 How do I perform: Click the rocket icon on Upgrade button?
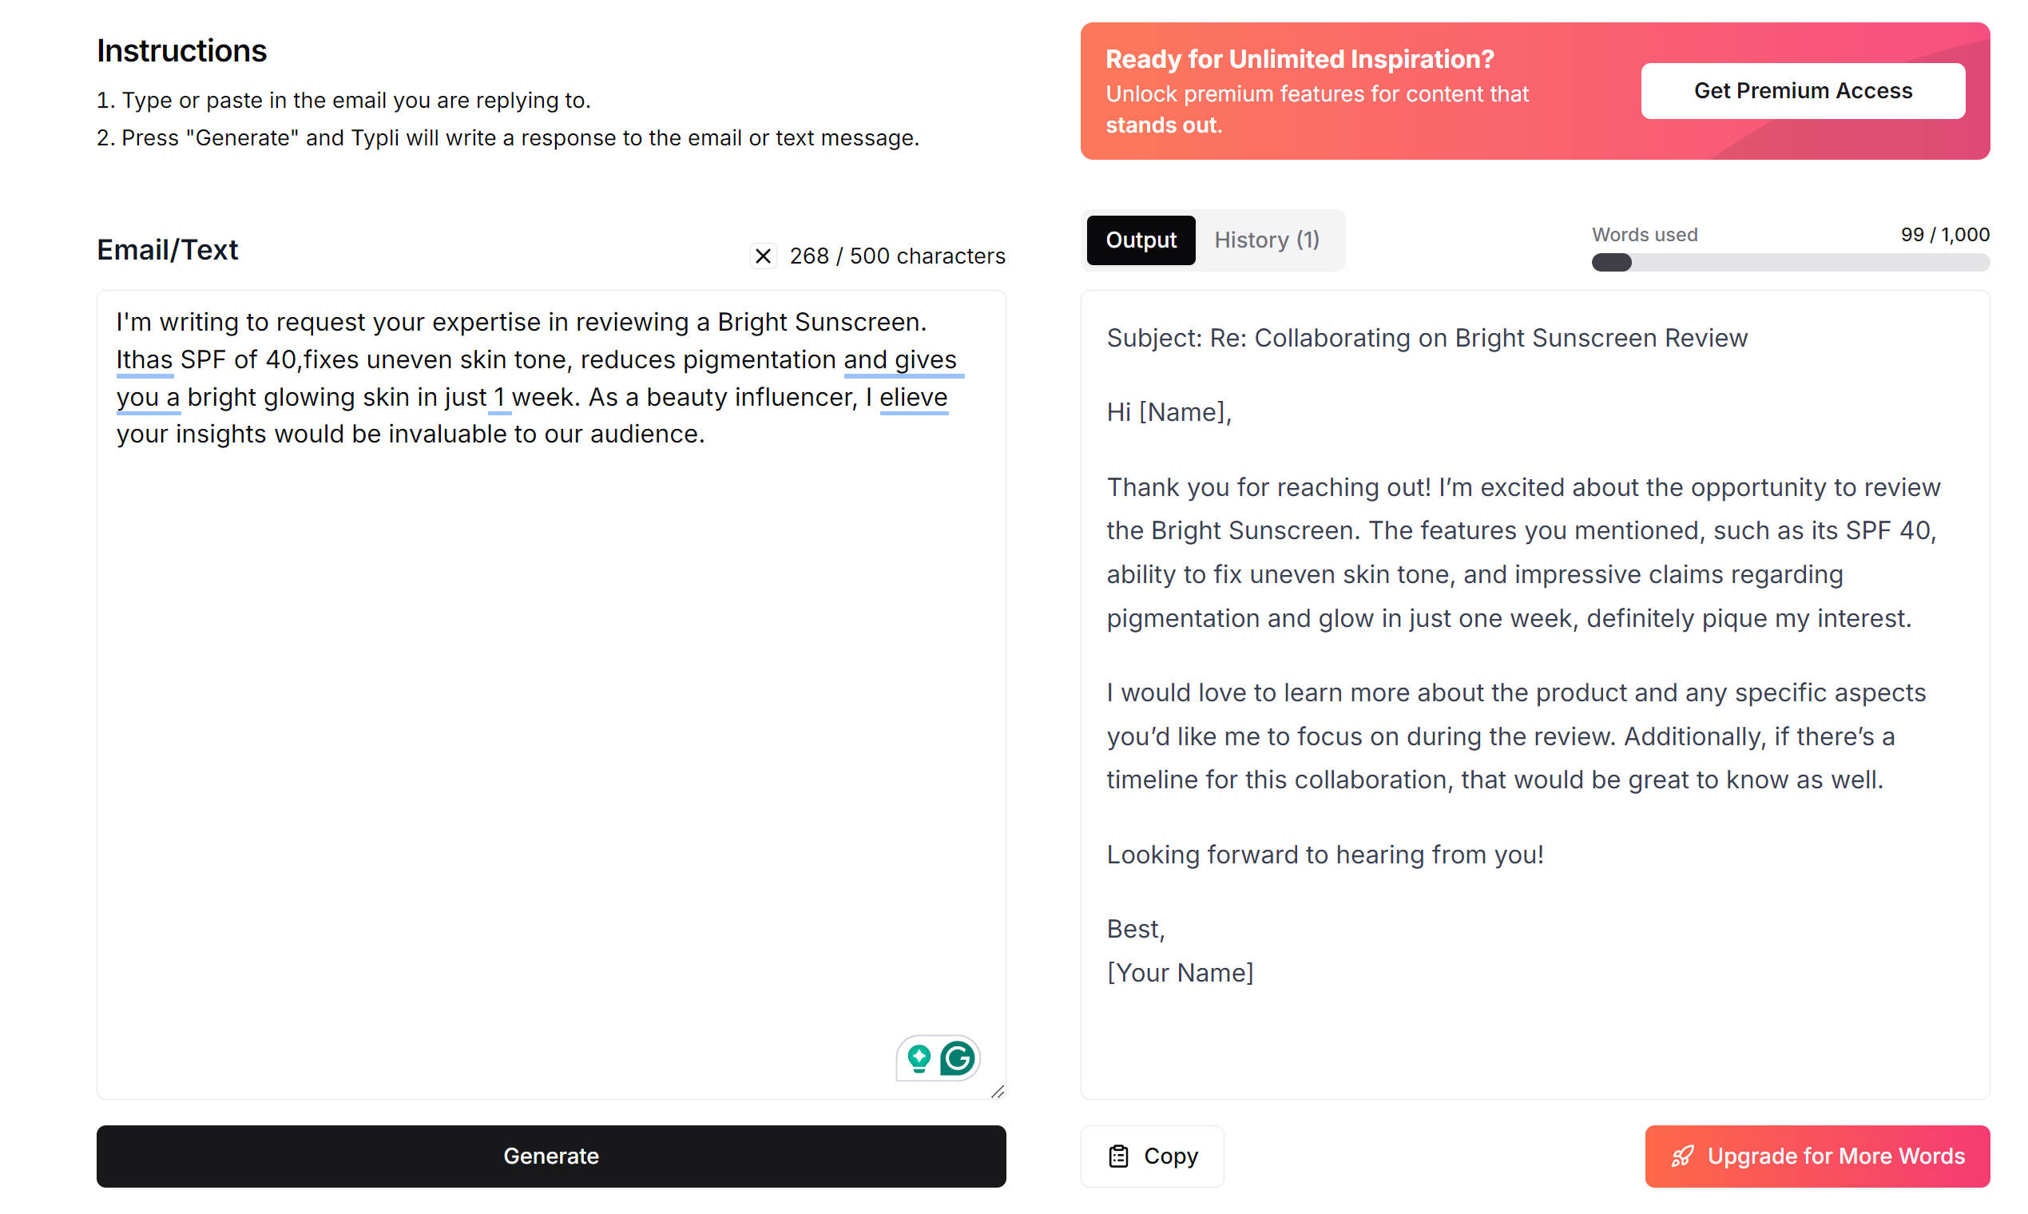click(1682, 1156)
